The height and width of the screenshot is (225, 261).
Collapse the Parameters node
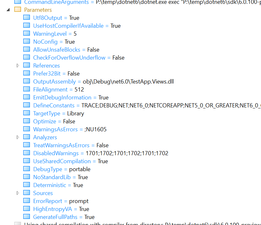coord(8,10)
